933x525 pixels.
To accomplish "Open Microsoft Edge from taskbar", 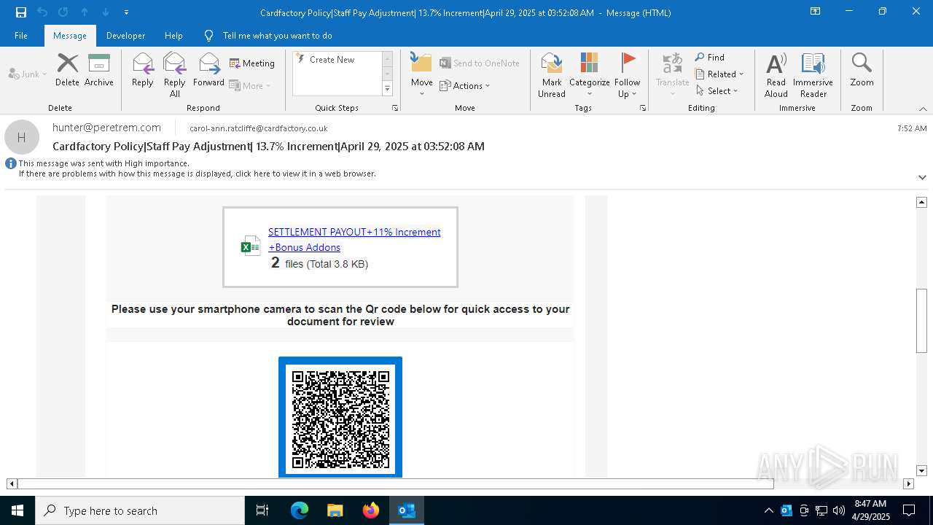I will tap(300, 510).
